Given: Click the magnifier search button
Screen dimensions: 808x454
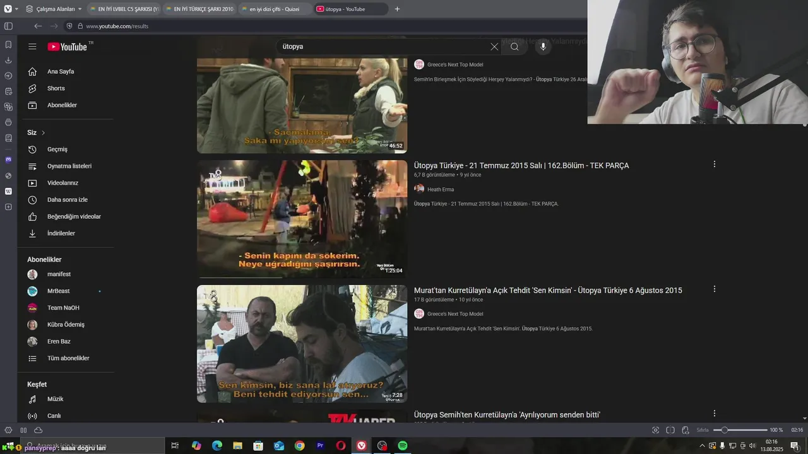Looking at the screenshot, I should click(x=514, y=47).
